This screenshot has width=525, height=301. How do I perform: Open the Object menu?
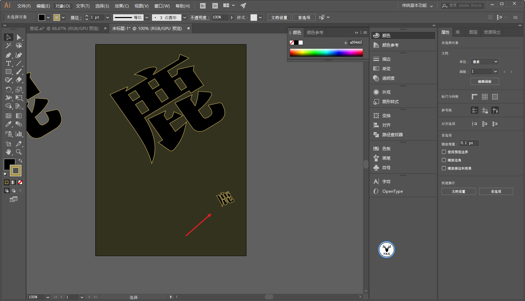(63, 6)
